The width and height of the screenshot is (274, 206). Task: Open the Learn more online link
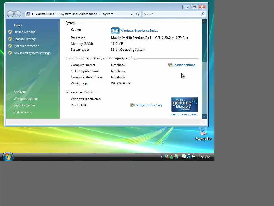pyautogui.click(x=185, y=114)
